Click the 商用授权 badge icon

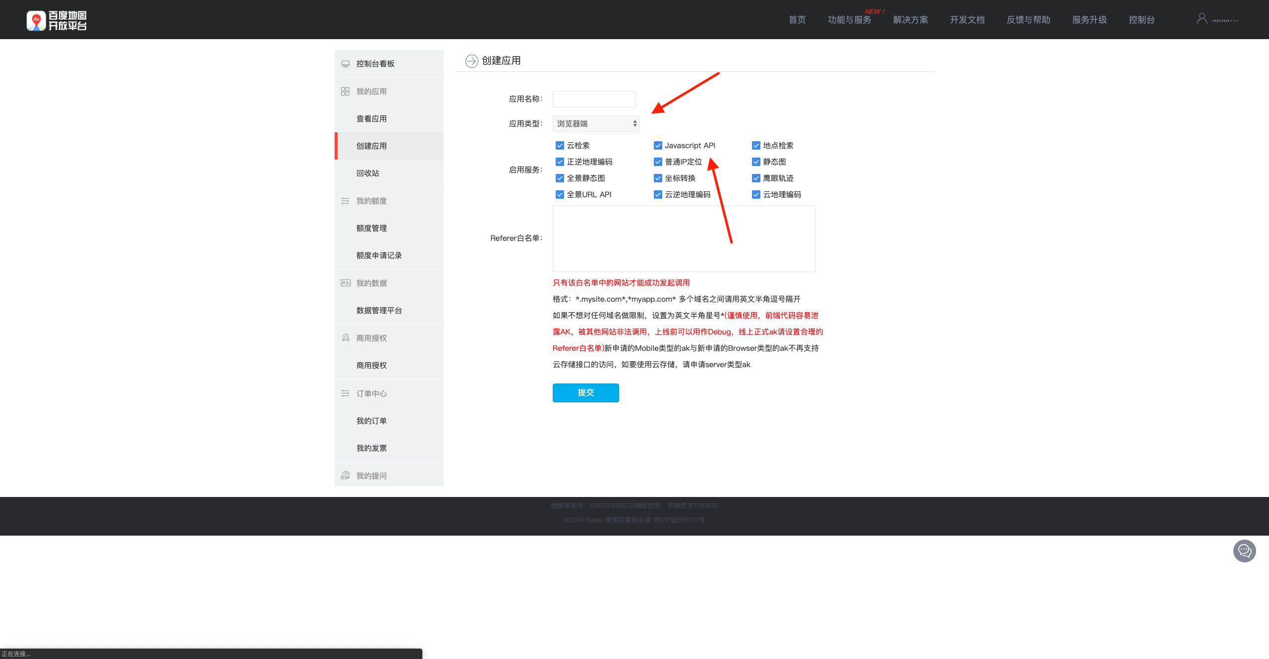click(346, 338)
